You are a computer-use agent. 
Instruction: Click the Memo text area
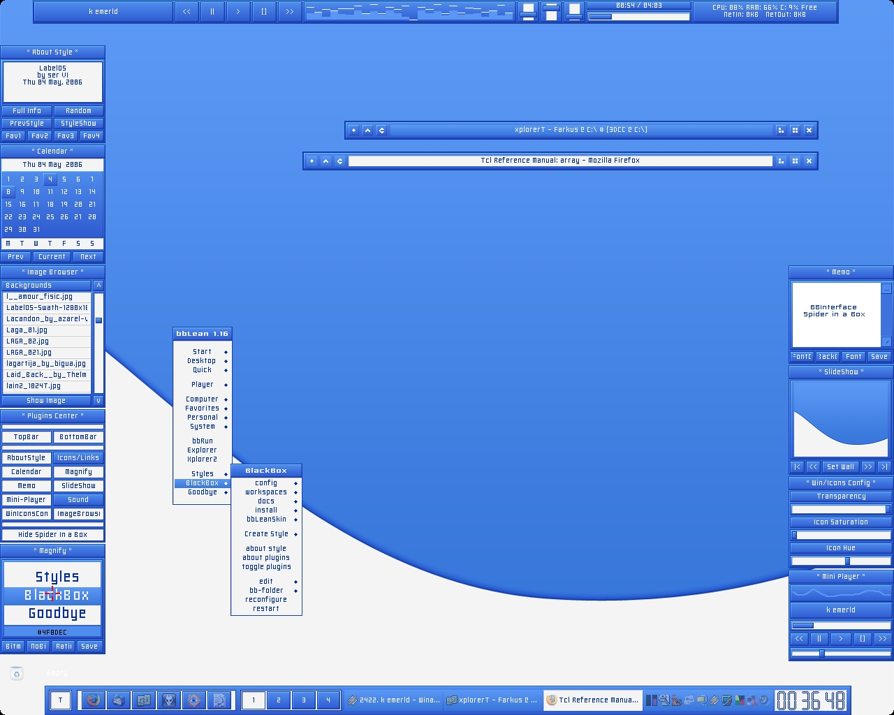(836, 314)
